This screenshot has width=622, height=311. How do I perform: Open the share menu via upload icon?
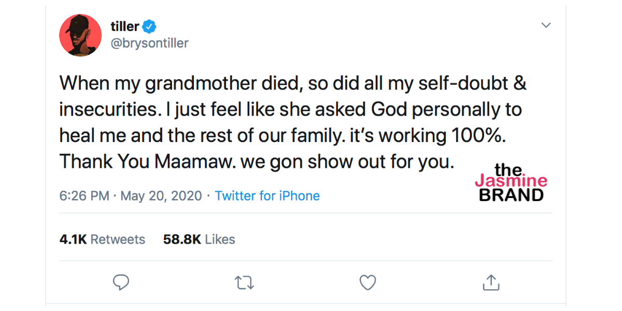click(490, 282)
